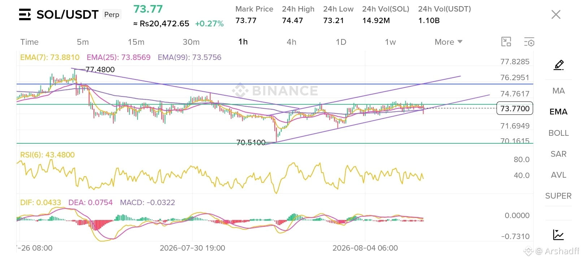Click the MACD 0.0000 axis label
Image resolution: width=582 pixels, height=260 pixels.
tap(517, 215)
